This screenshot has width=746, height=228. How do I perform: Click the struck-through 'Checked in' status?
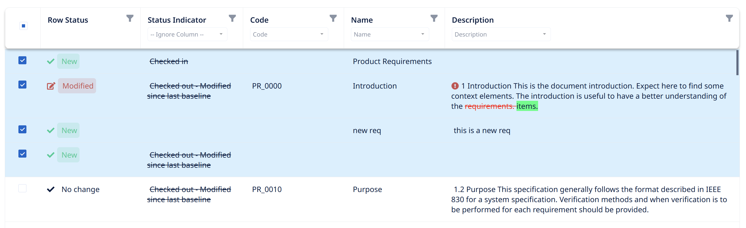coord(169,61)
